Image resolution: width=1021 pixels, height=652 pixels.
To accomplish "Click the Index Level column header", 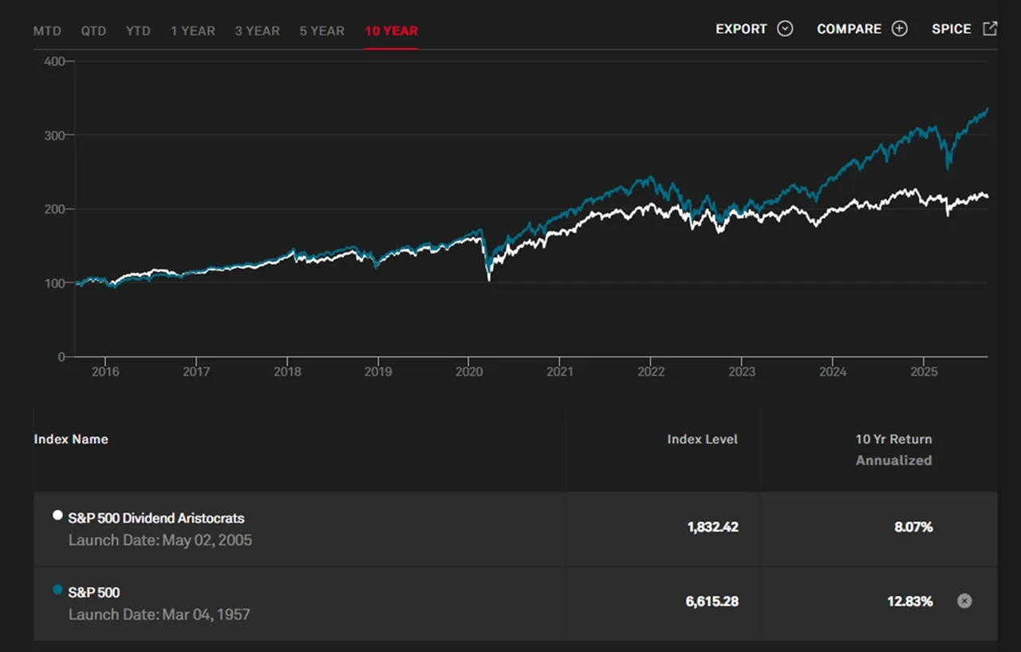I will (702, 439).
